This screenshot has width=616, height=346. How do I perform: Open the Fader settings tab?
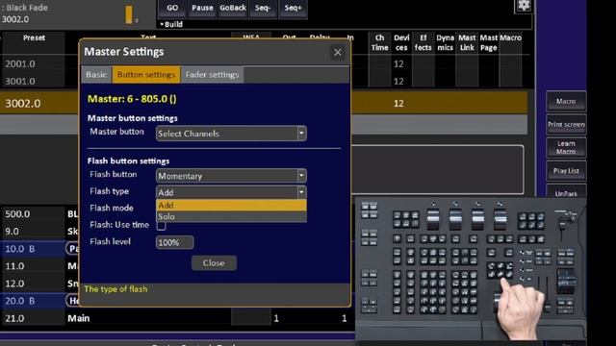click(212, 75)
